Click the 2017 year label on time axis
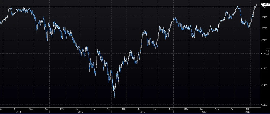Viewport: 270px width, 114px height. pyautogui.click(x=204, y=112)
